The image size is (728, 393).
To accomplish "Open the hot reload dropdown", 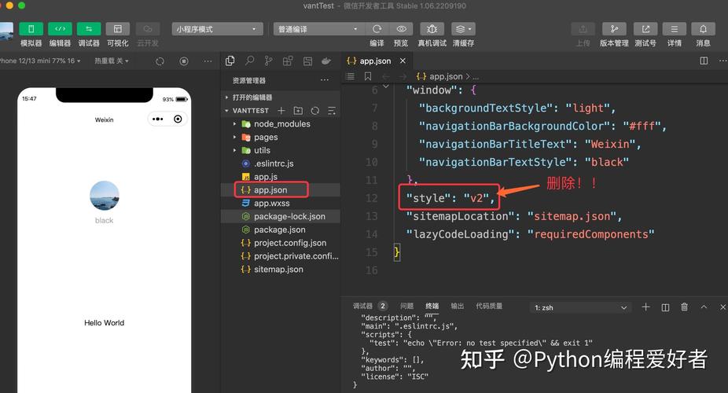I will point(112,61).
